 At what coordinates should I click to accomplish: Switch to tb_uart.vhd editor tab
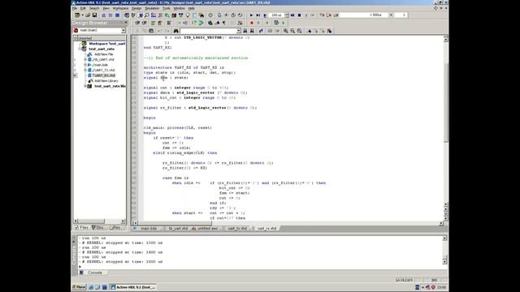175,229
